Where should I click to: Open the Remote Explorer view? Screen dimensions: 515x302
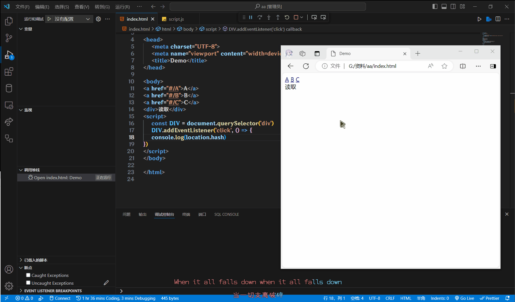pos(9,105)
